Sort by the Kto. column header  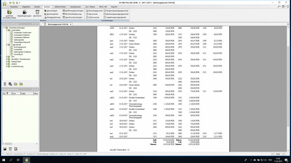coord(7,94)
